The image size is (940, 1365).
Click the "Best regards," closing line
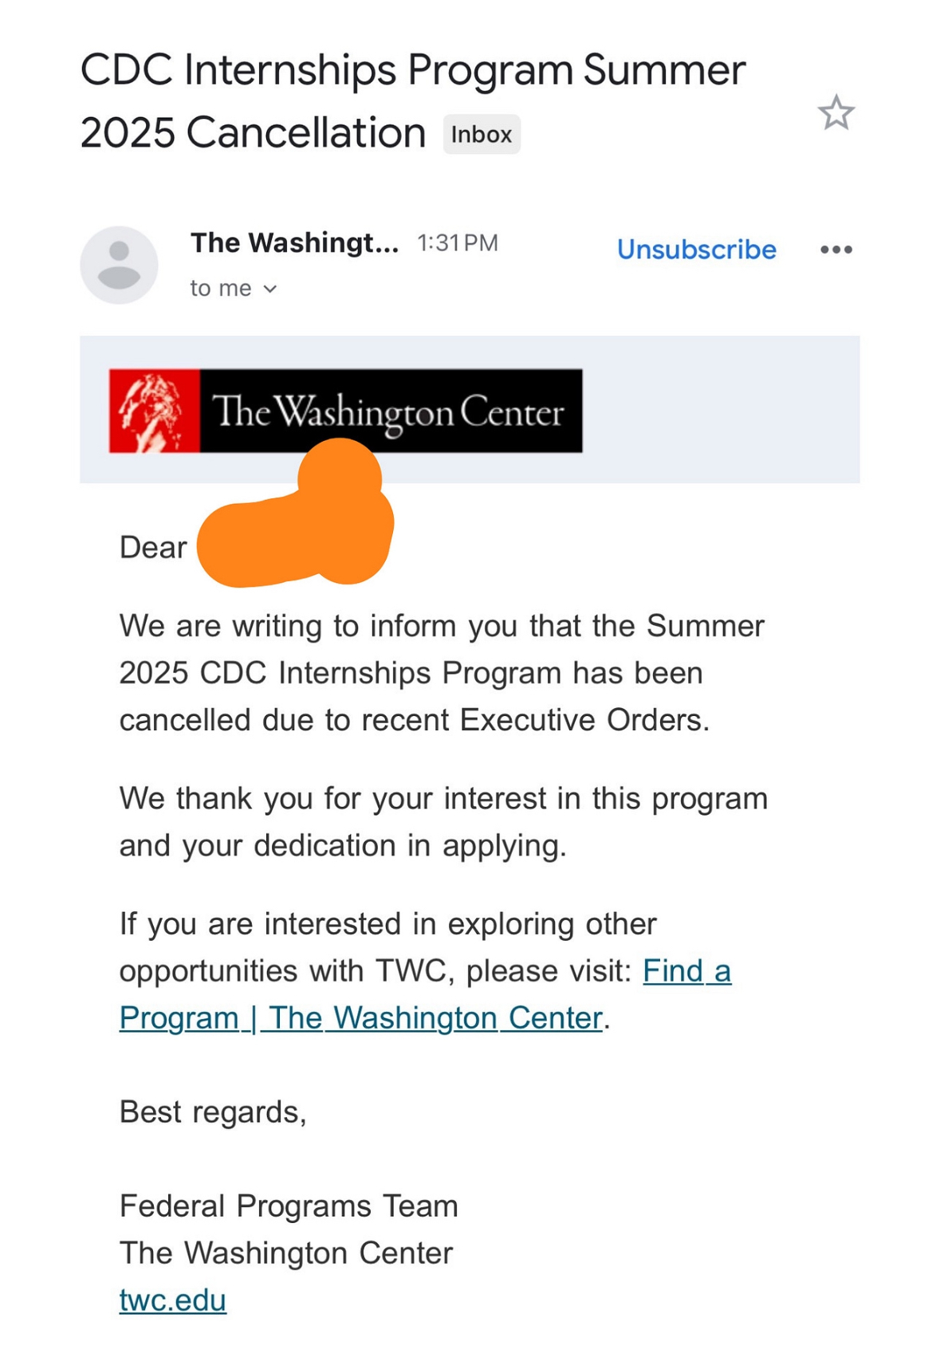tap(213, 1112)
